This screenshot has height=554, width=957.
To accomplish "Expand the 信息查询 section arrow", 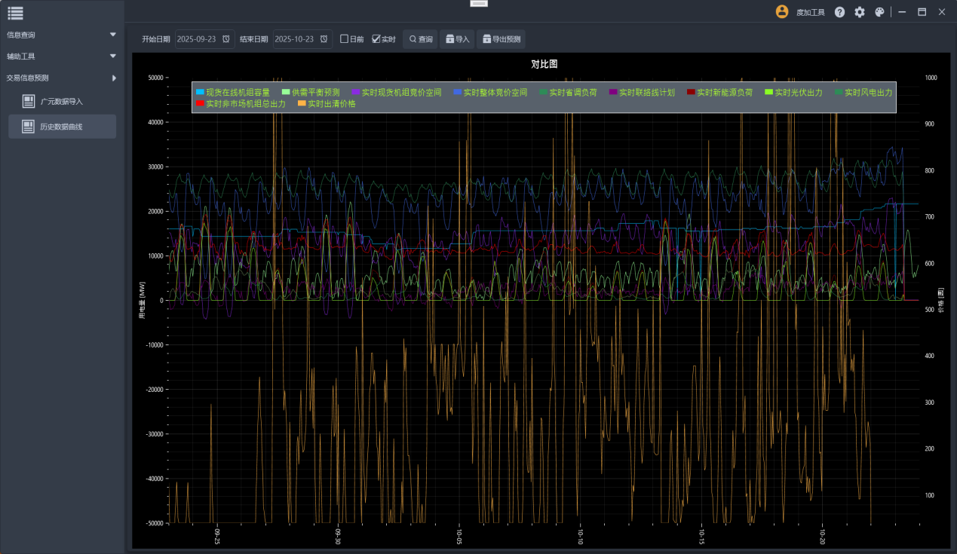I will [113, 35].
